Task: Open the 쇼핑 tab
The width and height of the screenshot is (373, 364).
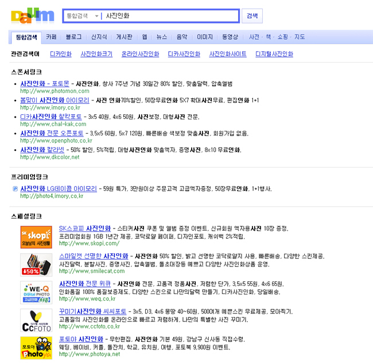Action: [282, 37]
